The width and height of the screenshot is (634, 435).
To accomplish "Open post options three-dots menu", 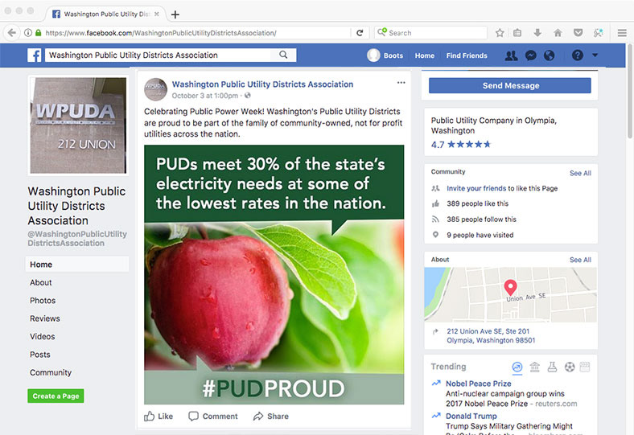I will tap(401, 83).
